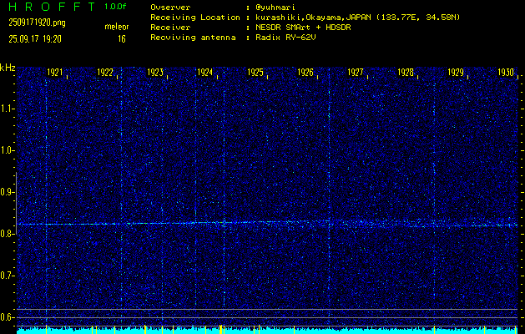Click the kHz axis unit label
The height and width of the screenshot is (334, 525).
coord(8,68)
